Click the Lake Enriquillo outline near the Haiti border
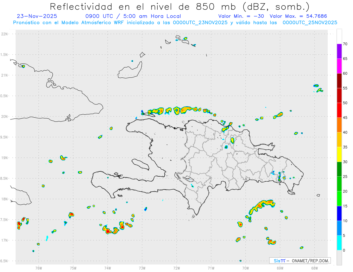 [188, 179]
